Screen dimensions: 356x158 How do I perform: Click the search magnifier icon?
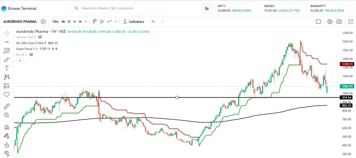coord(77,8)
